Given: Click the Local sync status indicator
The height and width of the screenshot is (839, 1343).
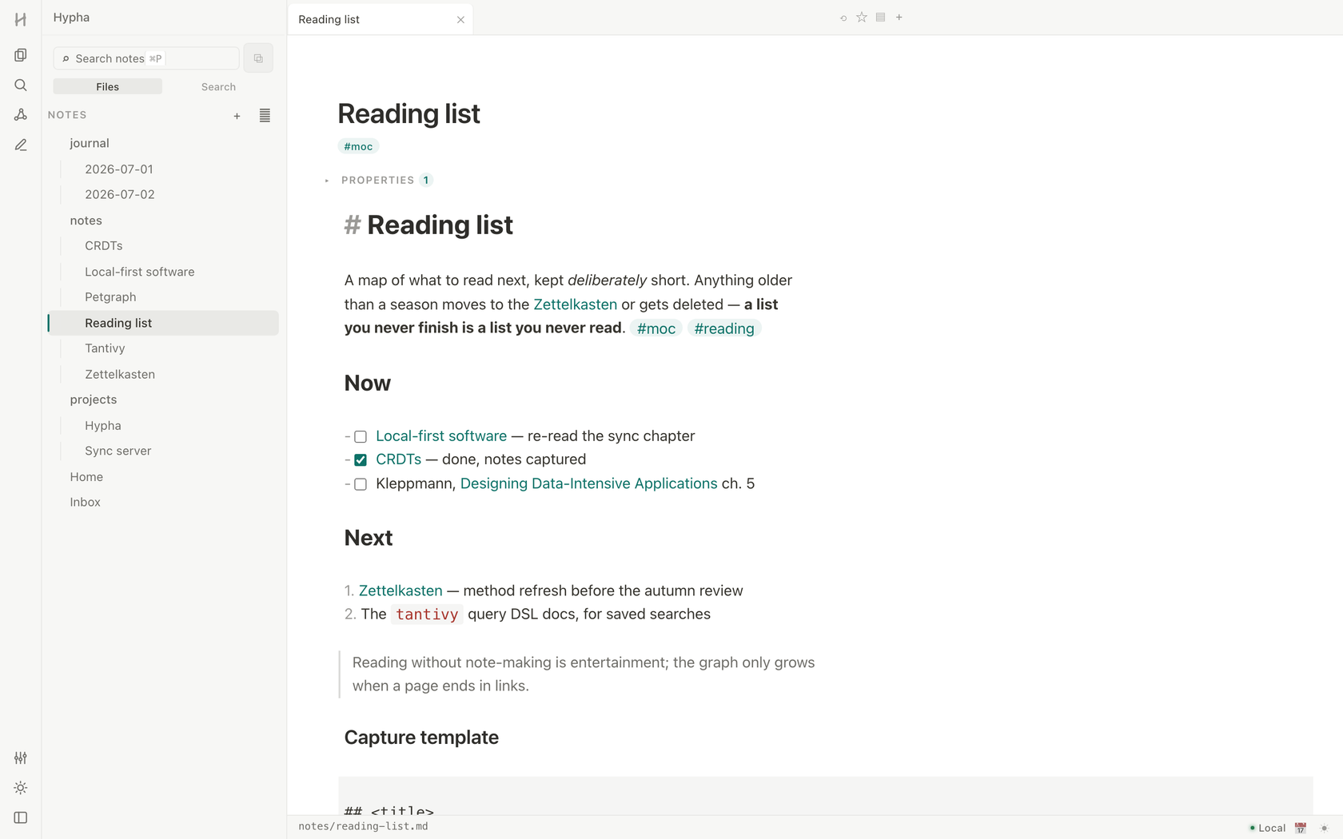Looking at the screenshot, I should pos(1267,828).
